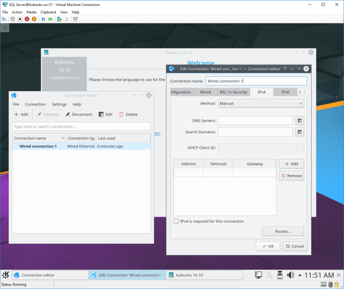
Task: Click the search connections field
Action: point(81,126)
